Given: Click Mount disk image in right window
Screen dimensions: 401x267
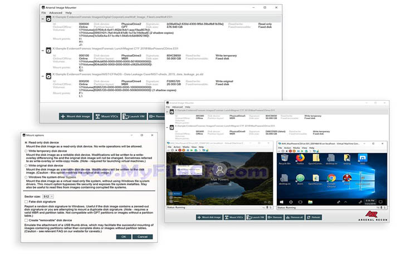Looking at the screenshot, I should click(209, 217).
